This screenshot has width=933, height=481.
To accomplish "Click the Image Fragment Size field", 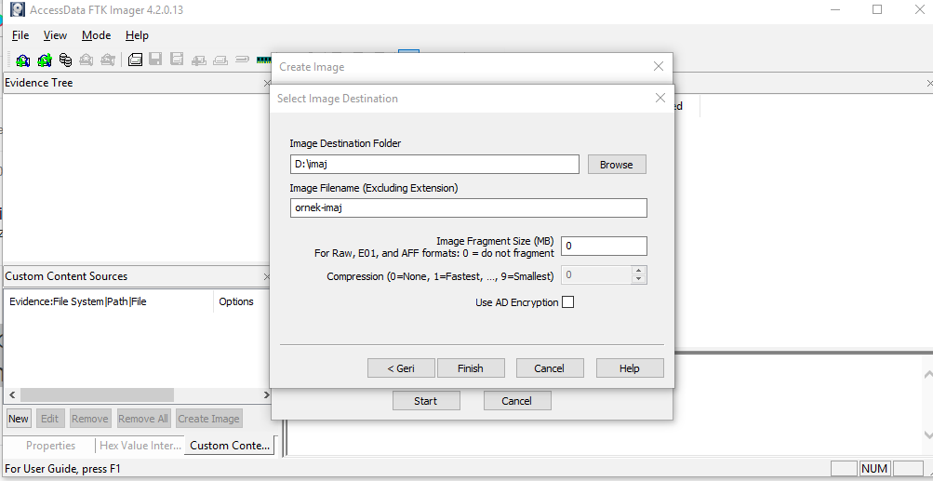I will [604, 246].
